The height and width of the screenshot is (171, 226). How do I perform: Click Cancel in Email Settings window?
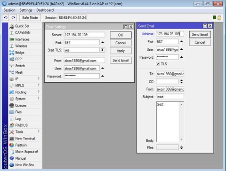click(121, 43)
